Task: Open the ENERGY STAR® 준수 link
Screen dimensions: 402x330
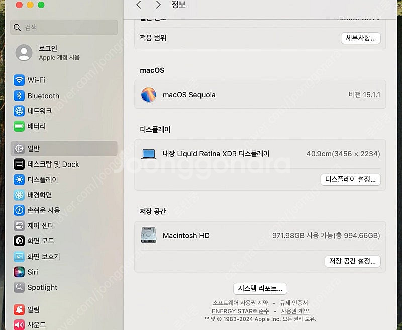Action: 240,311
